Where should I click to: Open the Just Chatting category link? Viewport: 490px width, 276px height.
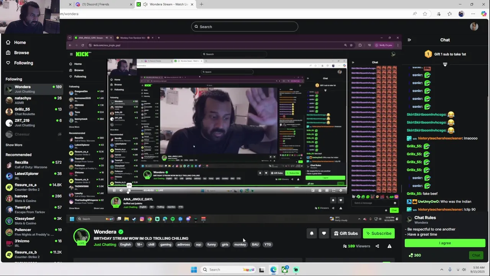[105, 245]
